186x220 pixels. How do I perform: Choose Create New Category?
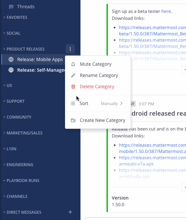tap(98, 120)
